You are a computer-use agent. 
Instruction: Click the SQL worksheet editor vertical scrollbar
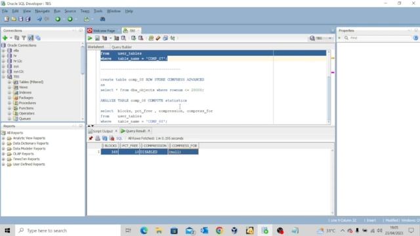[x=329, y=87]
